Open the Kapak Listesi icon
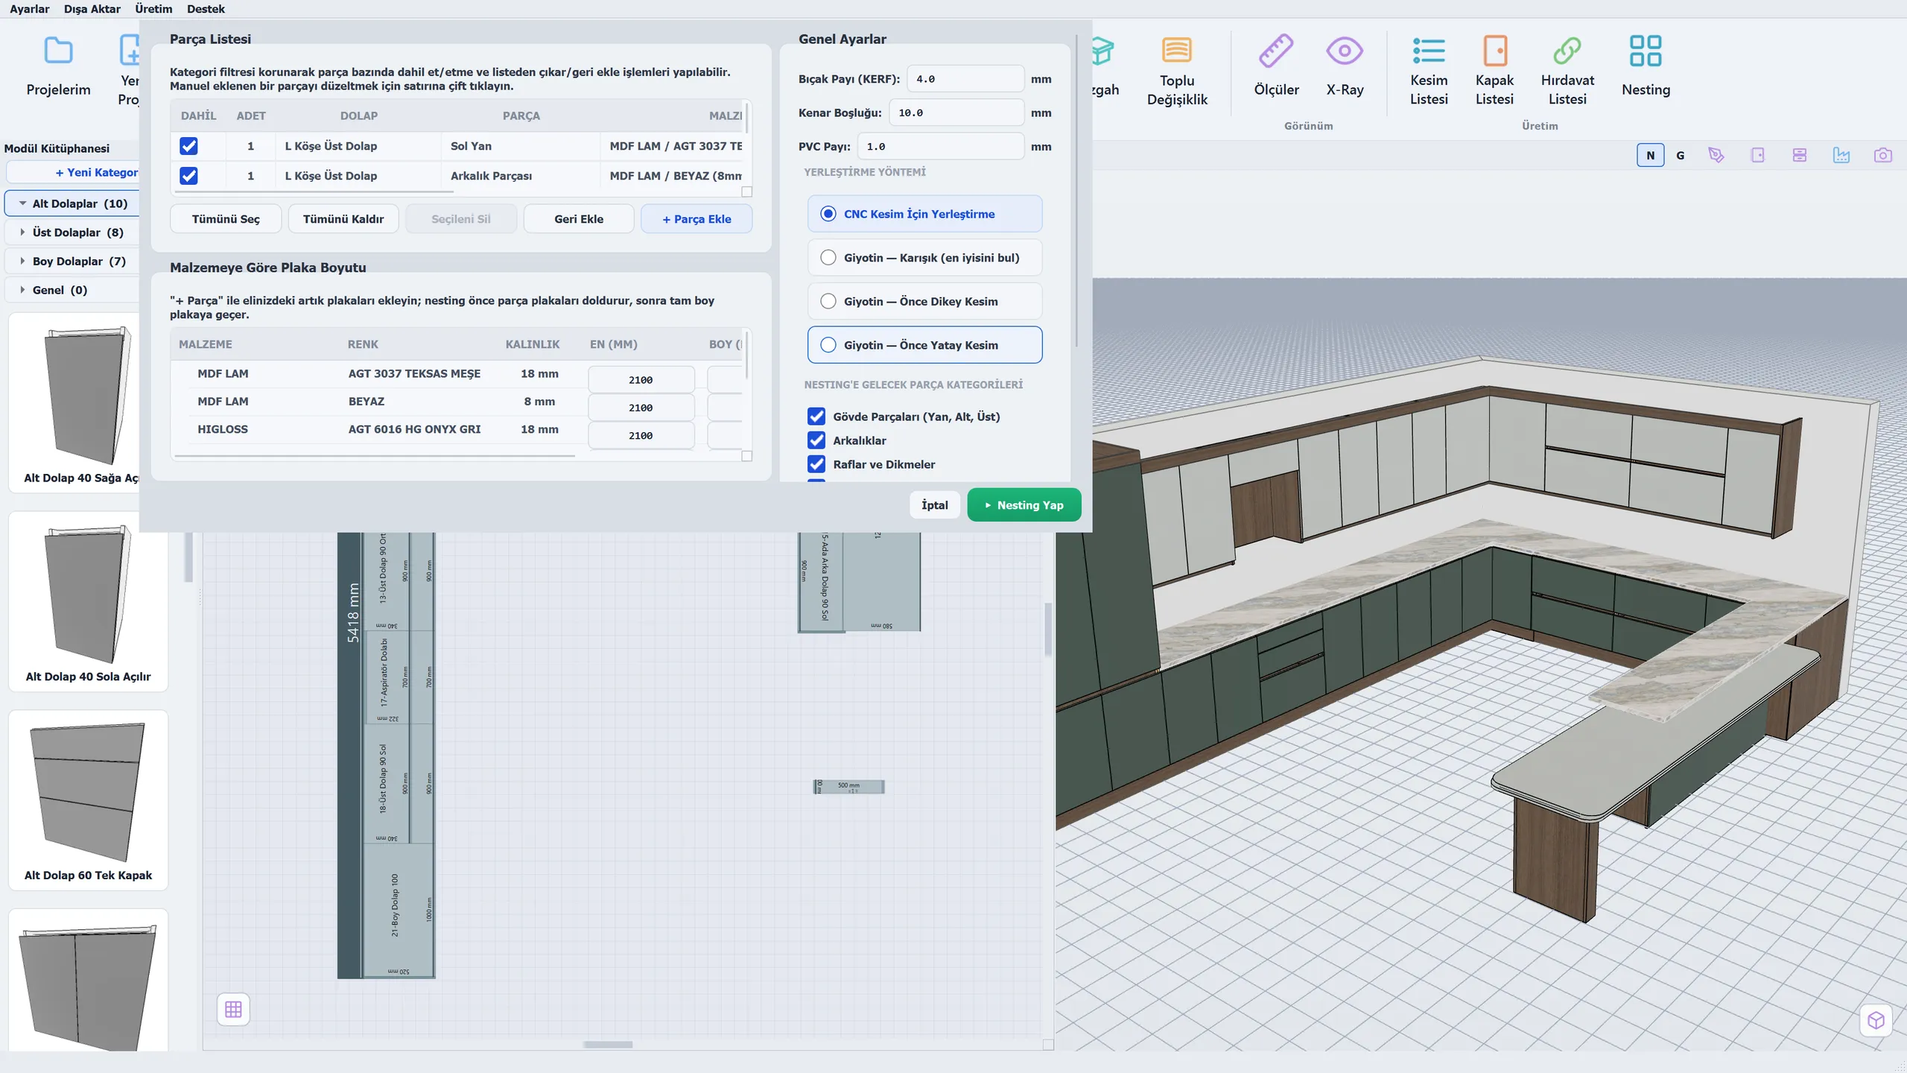The width and height of the screenshot is (1907, 1073). [1494, 51]
